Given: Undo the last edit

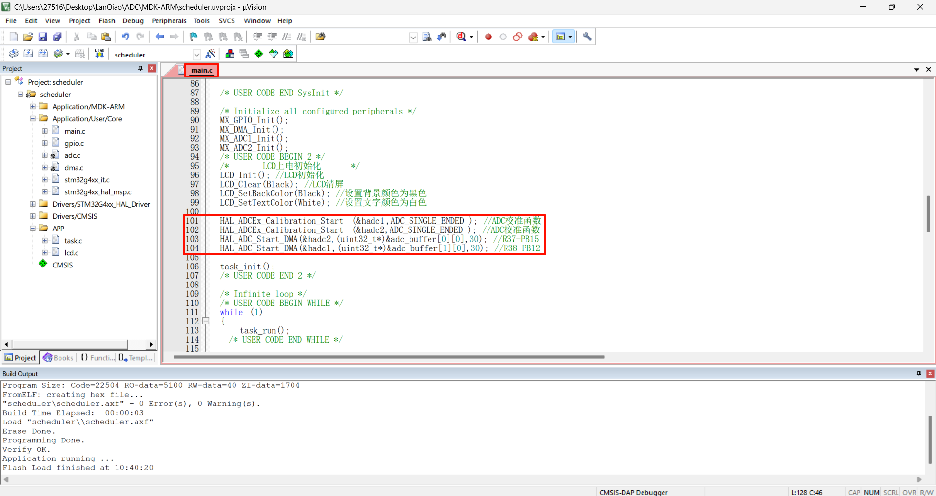Looking at the screenshot, I should [125, 37].
